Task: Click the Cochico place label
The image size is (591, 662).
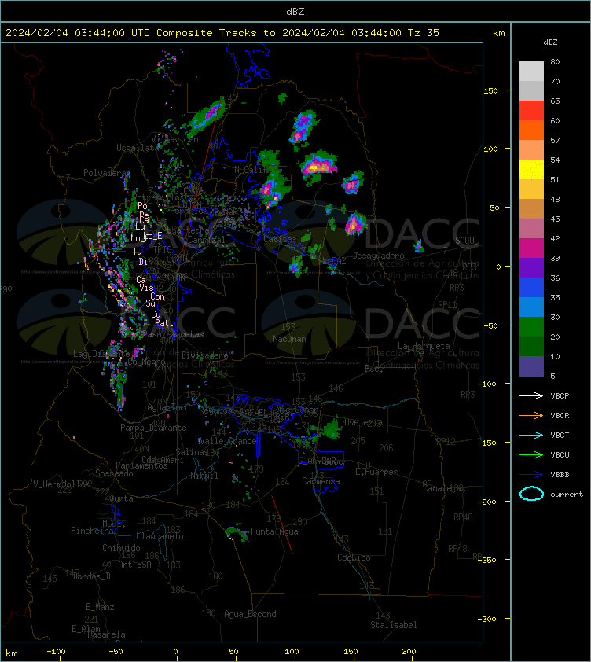Action: coord(354,557)
